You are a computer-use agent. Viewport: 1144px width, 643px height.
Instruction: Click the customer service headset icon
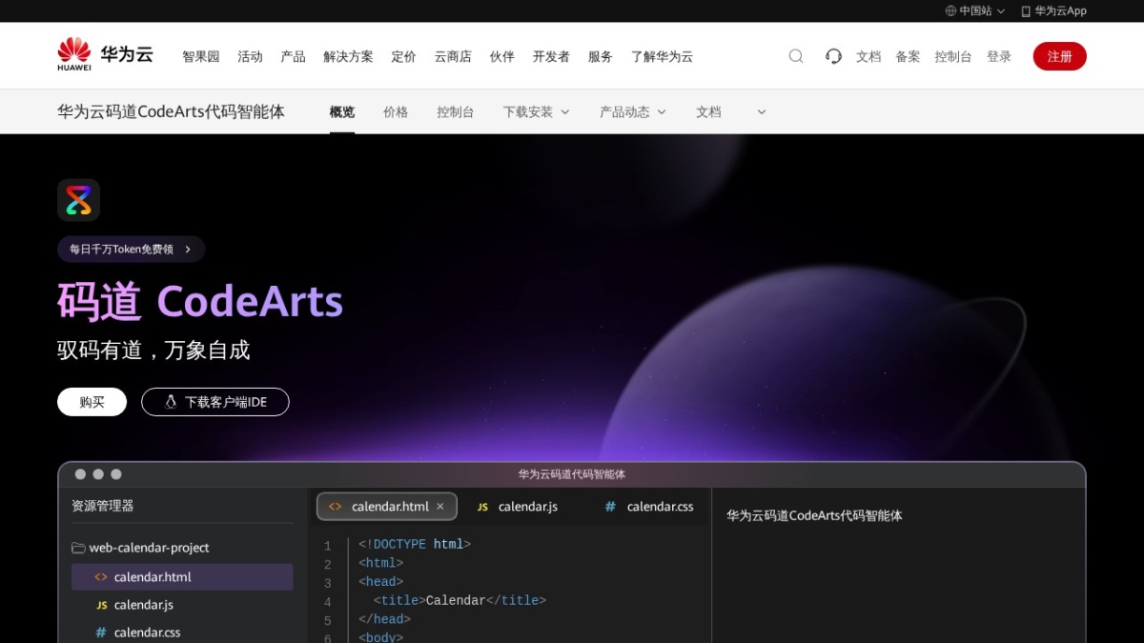click(833, 56)
